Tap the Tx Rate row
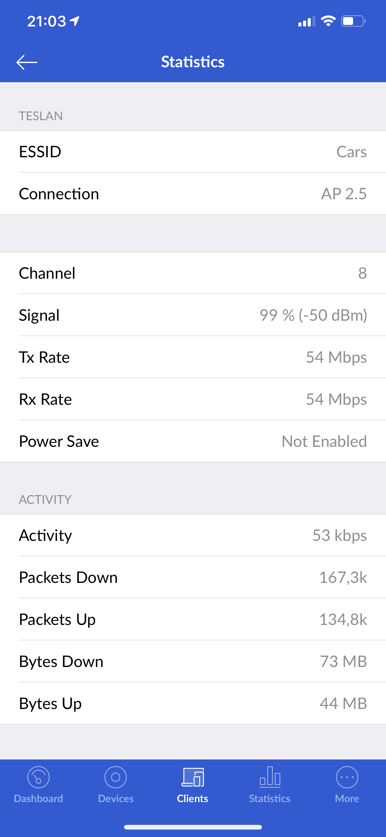This screenshot has width=386, height=837. tap(193, 357)
